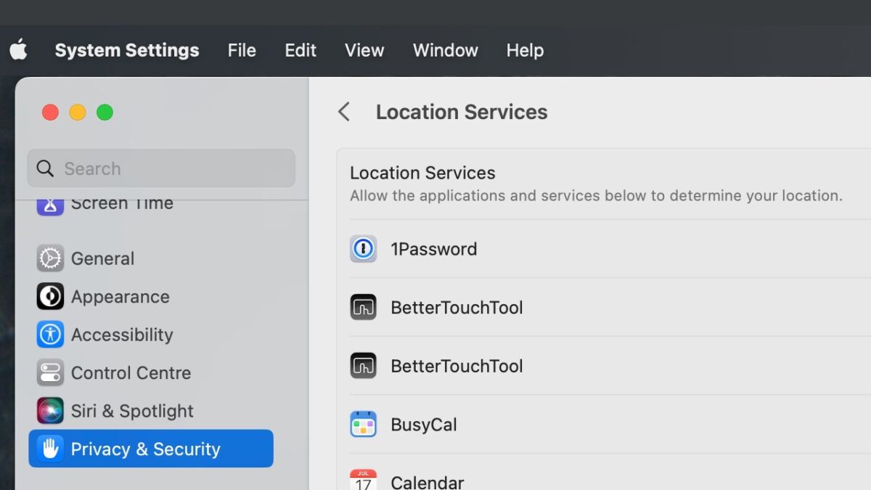Open the View menu

[x=364, y=50]
